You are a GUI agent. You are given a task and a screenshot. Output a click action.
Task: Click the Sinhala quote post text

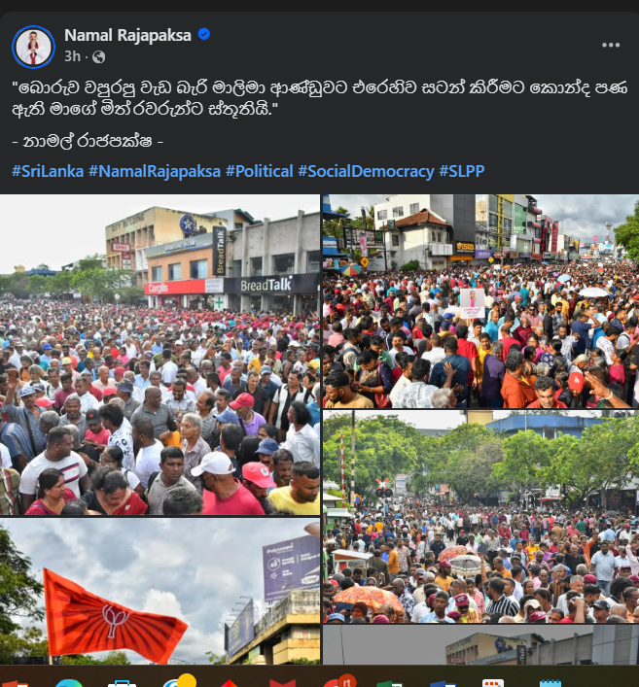319,98
